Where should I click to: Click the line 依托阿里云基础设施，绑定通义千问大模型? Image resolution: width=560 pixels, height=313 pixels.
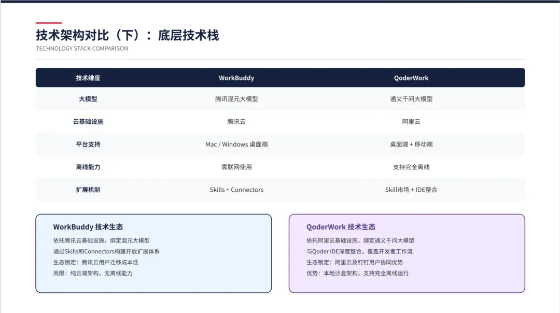360,240
